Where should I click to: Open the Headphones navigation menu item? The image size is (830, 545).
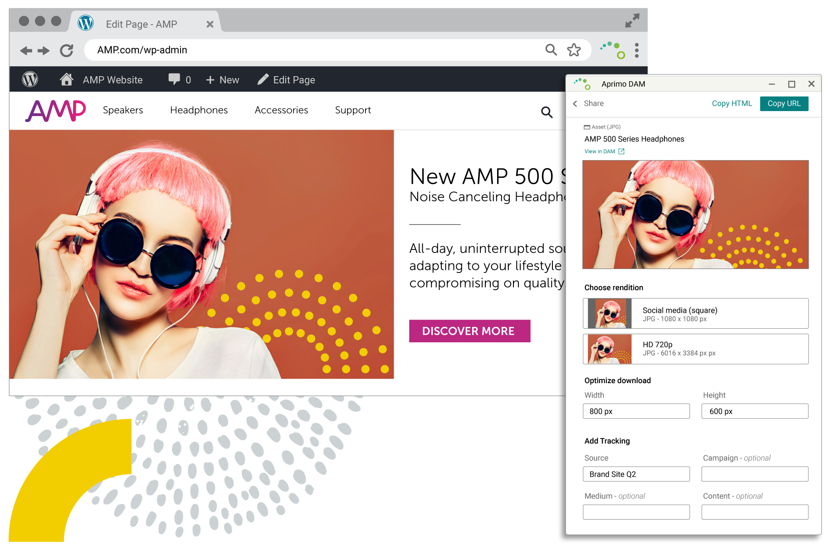tap(199, 110)
